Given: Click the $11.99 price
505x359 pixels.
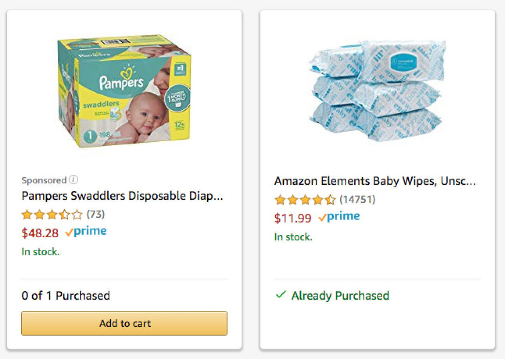Looking at the screenshot, I should [293, 218].
